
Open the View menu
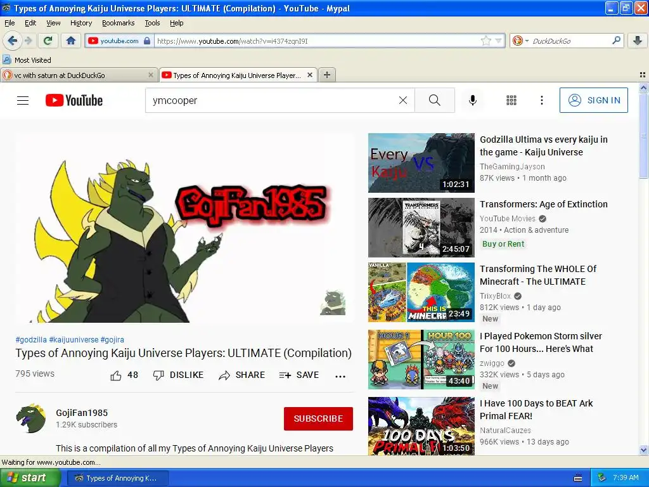click(x=53, y=23)
